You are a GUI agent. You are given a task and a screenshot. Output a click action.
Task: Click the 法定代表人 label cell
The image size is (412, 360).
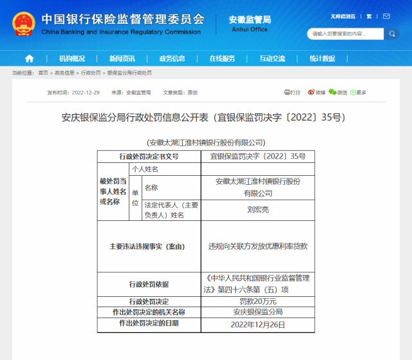(171, 210)
